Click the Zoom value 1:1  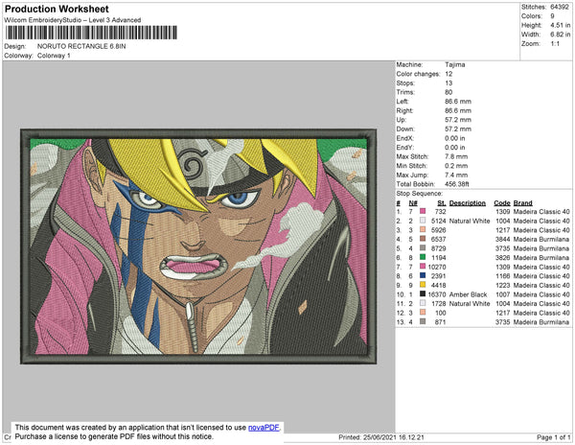[x=555, y=44]
